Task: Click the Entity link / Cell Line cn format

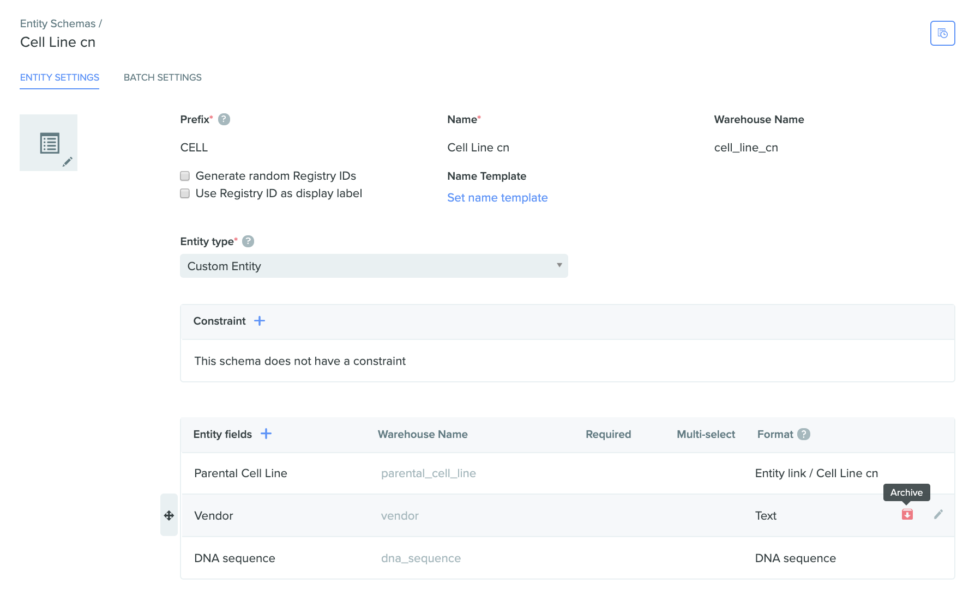Action: click(x=816, y=473)
